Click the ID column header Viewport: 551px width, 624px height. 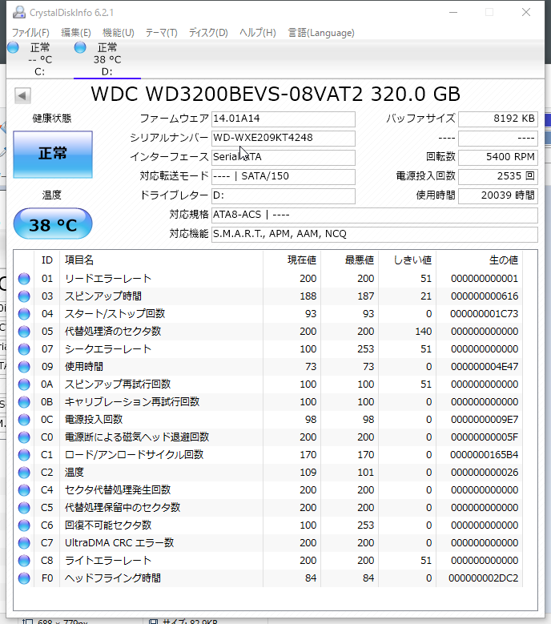47,260
